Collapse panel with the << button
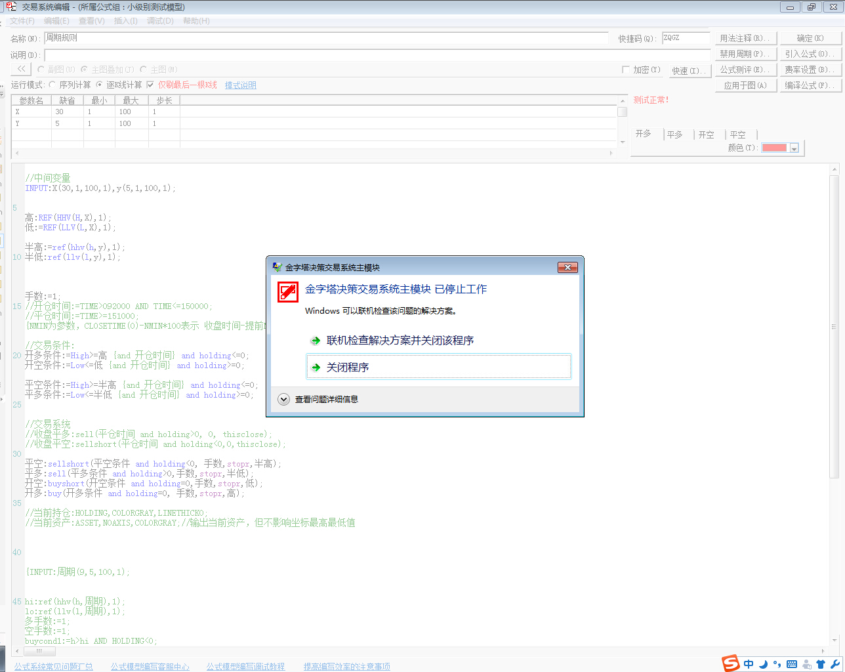This screenshot has height=672, width=845. 21,69
